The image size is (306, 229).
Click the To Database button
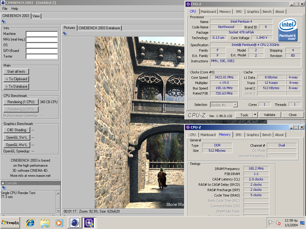(x=16, y=86)
